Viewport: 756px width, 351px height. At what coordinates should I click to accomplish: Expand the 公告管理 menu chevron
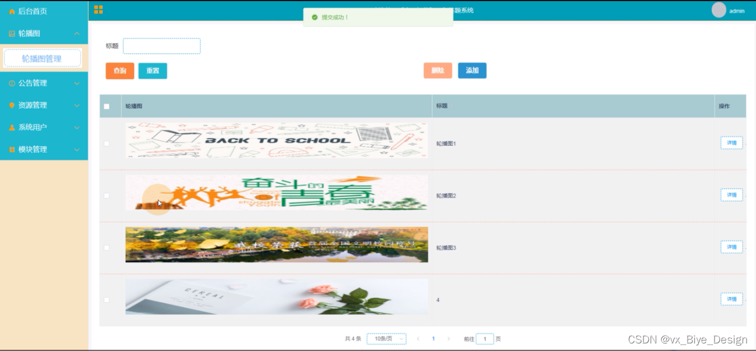[x=77, y=83]
